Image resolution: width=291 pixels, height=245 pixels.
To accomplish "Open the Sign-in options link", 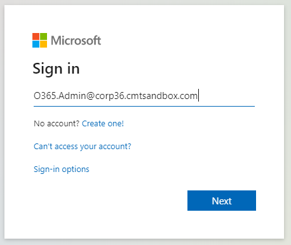I will point(62,169).
